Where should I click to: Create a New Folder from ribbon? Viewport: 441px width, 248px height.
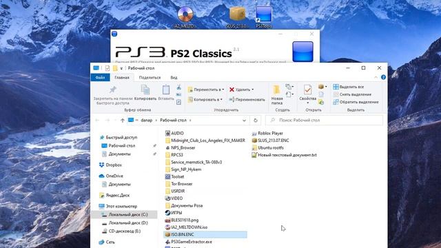(x=277, y=95)
